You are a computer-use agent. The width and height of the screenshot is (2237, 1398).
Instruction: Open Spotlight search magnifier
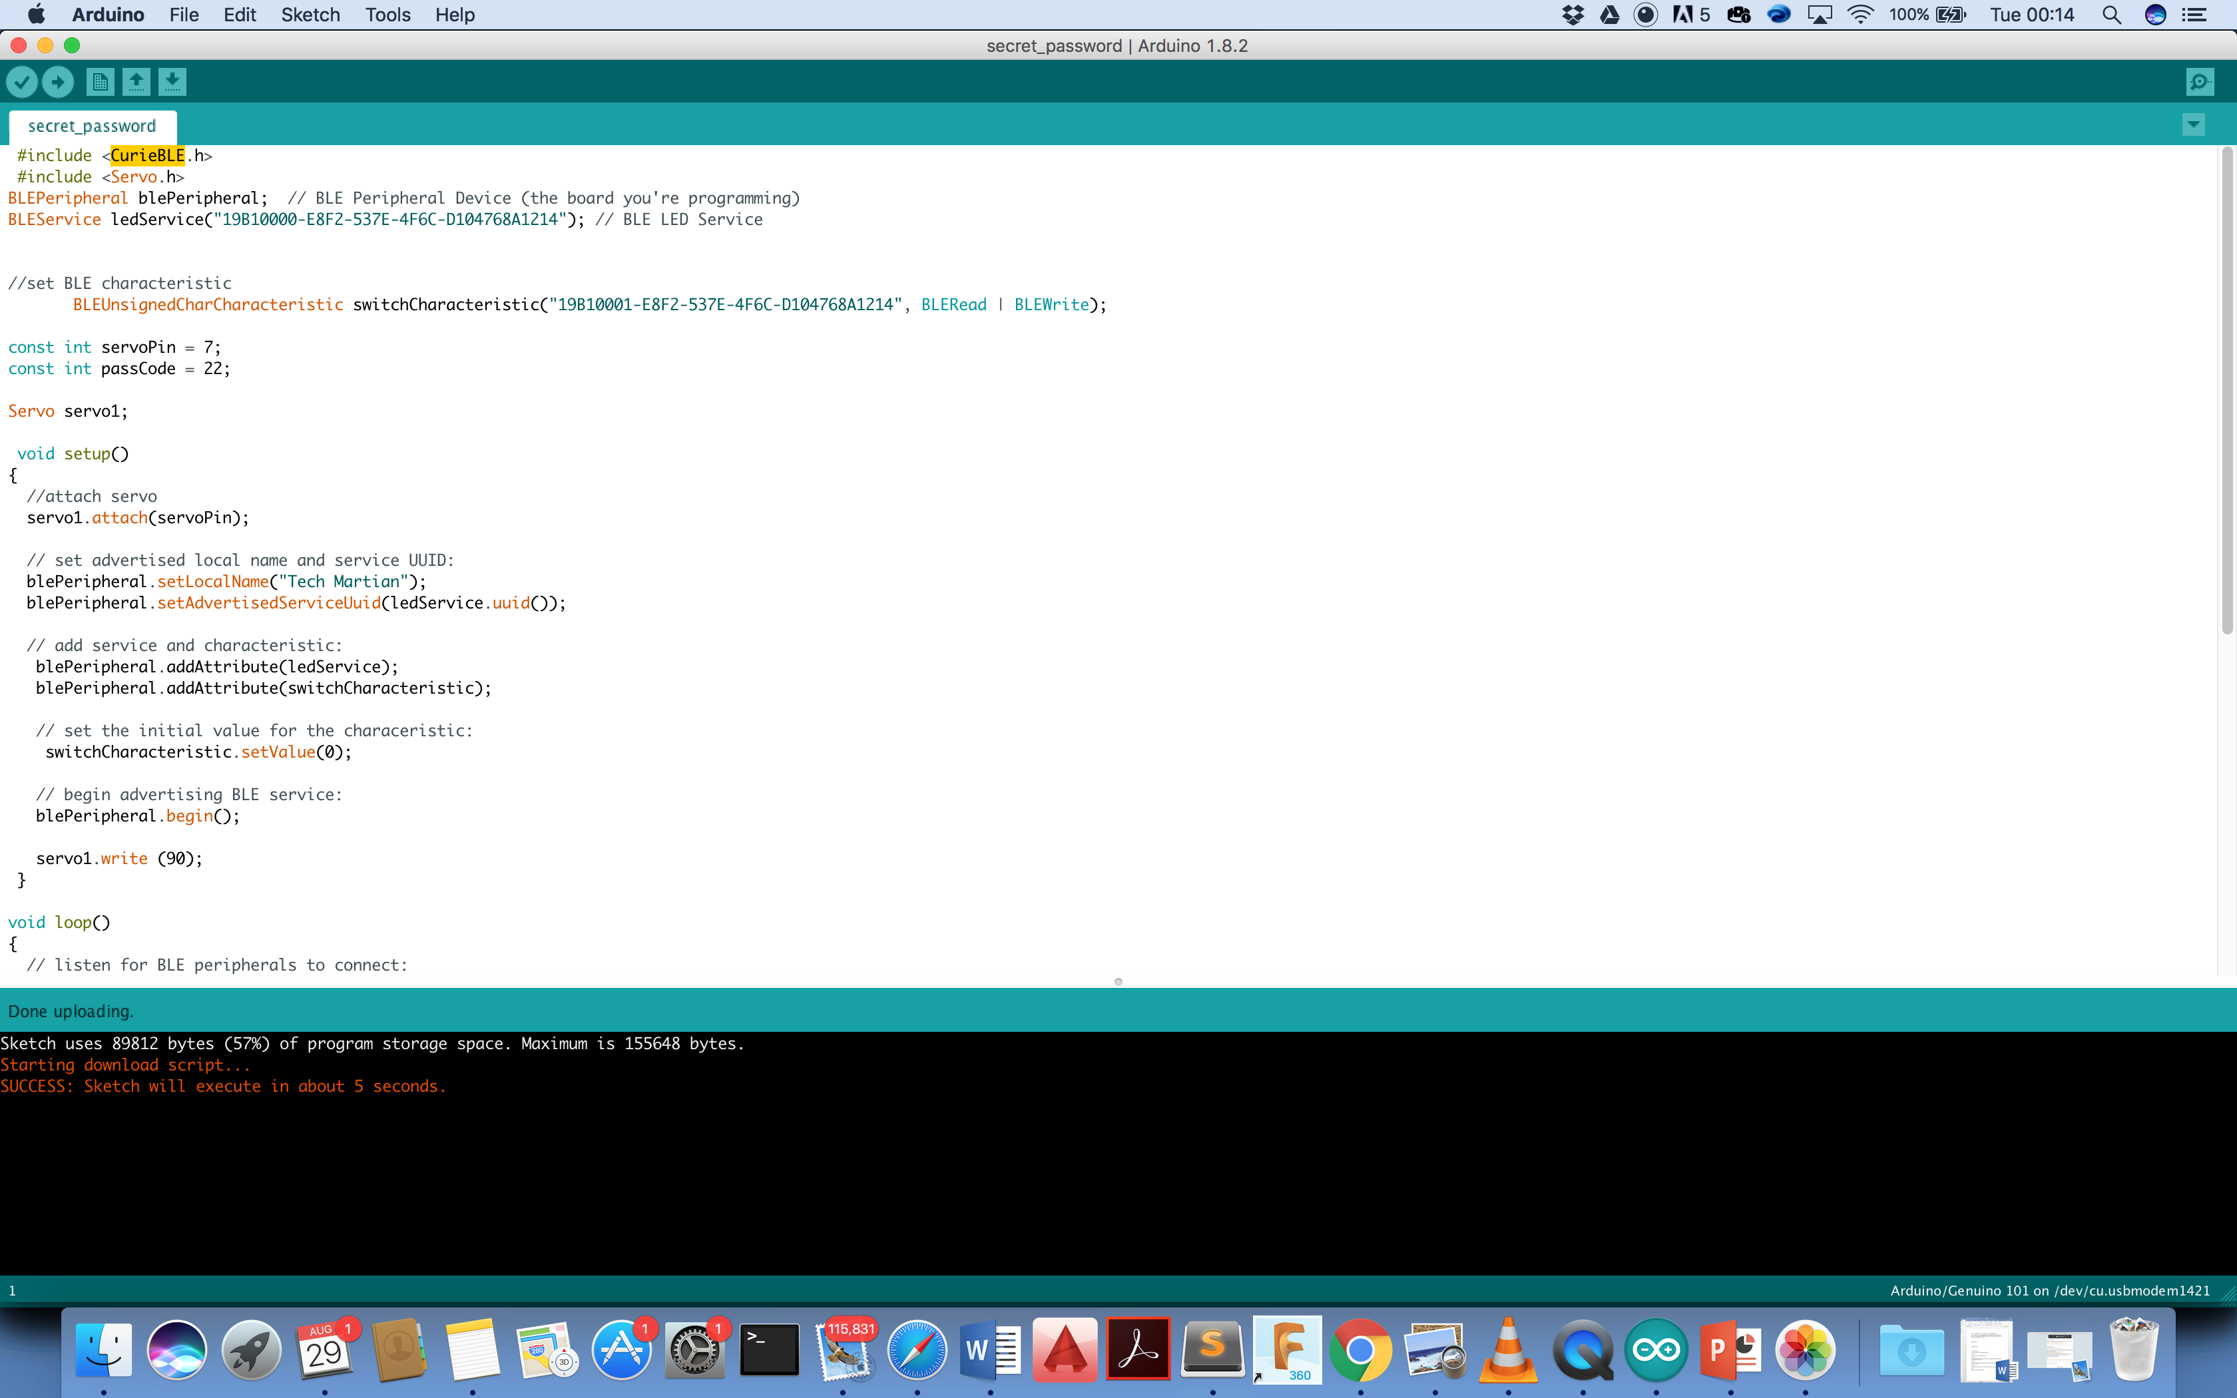[2111, 15]
